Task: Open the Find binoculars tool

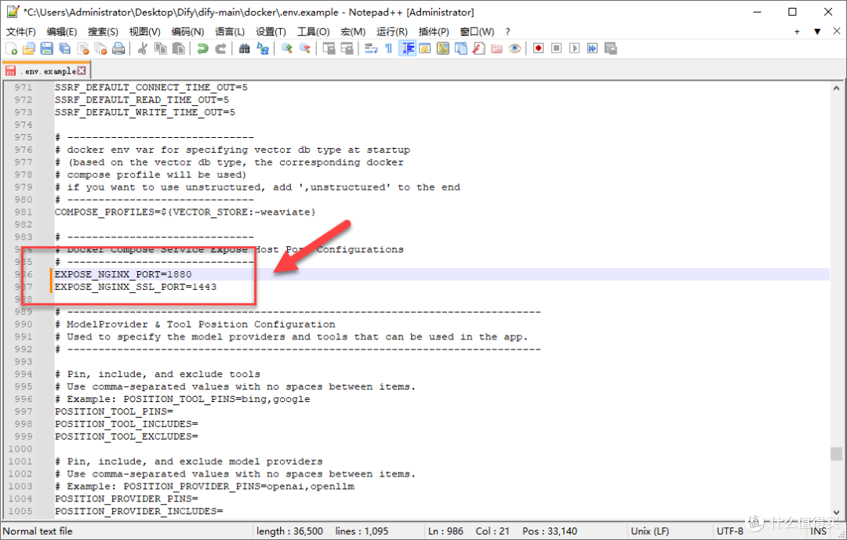Action: click(x=244, y=49)
